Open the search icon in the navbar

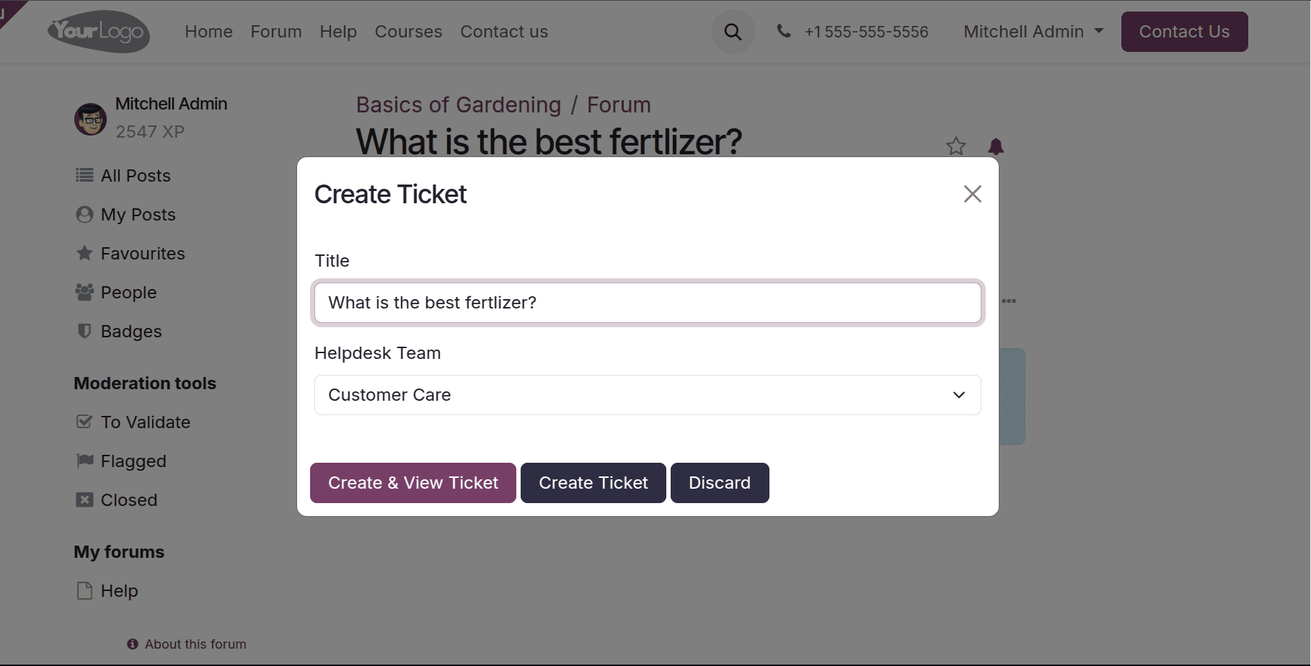[733, 32]
